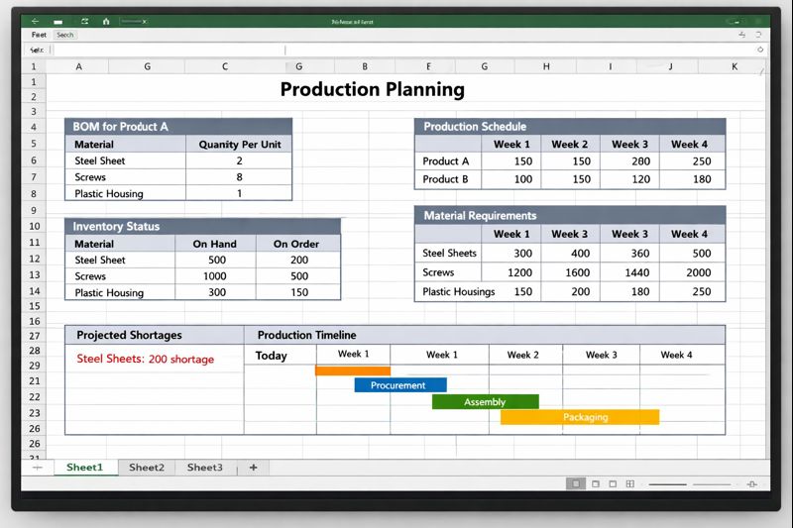Click the red Steel Sheets 200 shortage text
Viewport: 793px width, 528px height.
(145, 359)
